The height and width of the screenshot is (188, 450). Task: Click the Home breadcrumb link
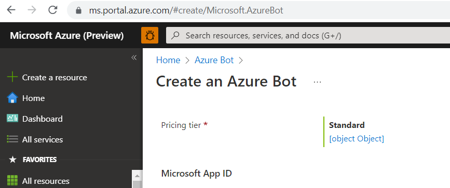pos(168,60)
